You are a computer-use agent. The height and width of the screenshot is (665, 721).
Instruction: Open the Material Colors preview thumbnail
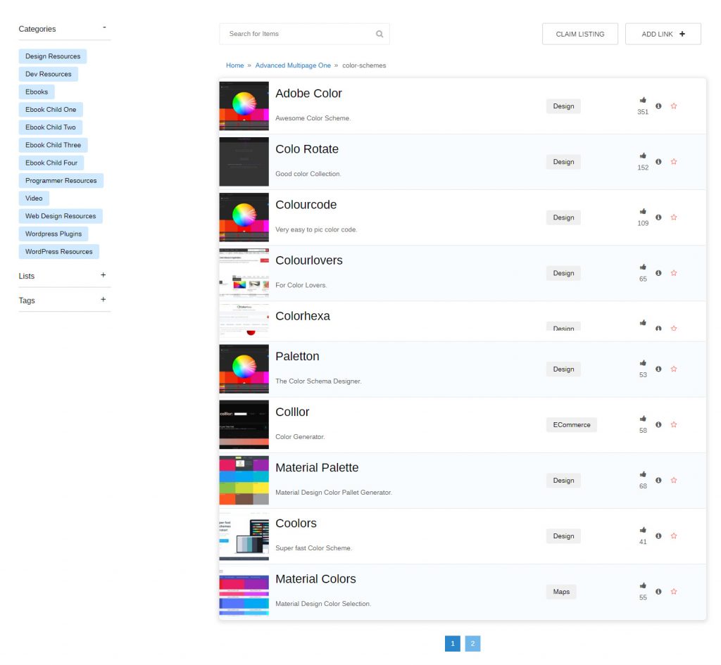(244, 592)
